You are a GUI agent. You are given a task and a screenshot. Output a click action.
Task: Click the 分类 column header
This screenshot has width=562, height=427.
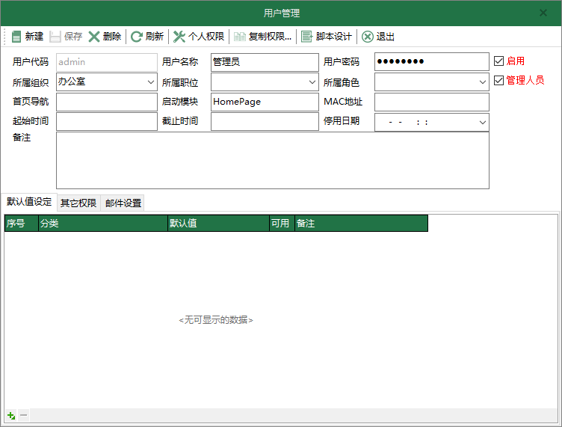[103, 224]
